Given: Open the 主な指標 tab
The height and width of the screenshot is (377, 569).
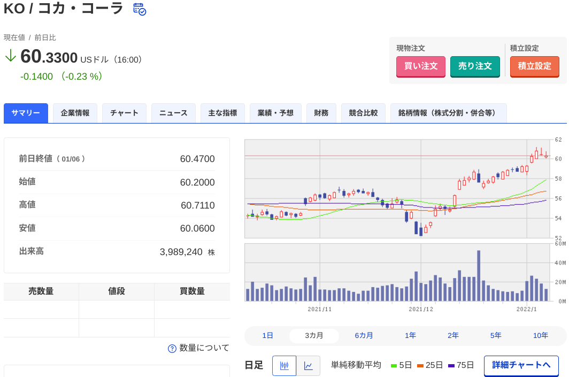Looking at the screenshot, I should point(222,113).
